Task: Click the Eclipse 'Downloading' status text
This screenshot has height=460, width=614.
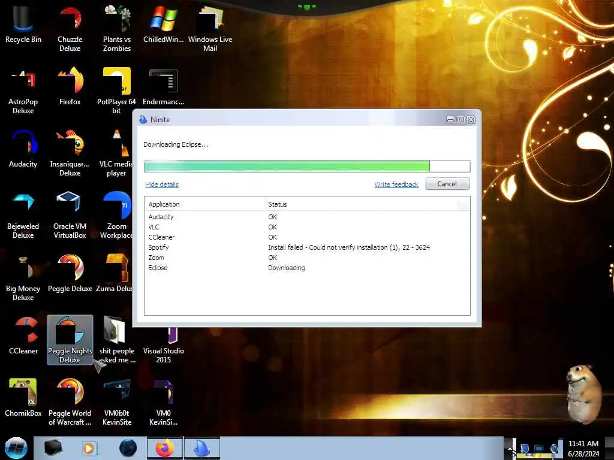Action: click(286, 268)
